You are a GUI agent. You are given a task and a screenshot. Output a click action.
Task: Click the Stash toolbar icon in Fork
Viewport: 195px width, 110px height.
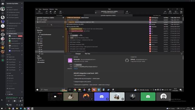tap(60, 12)
